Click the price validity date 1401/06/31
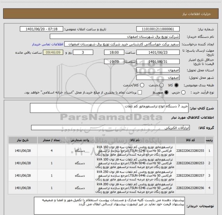This screenshot has width=222, height=215. 158,61
